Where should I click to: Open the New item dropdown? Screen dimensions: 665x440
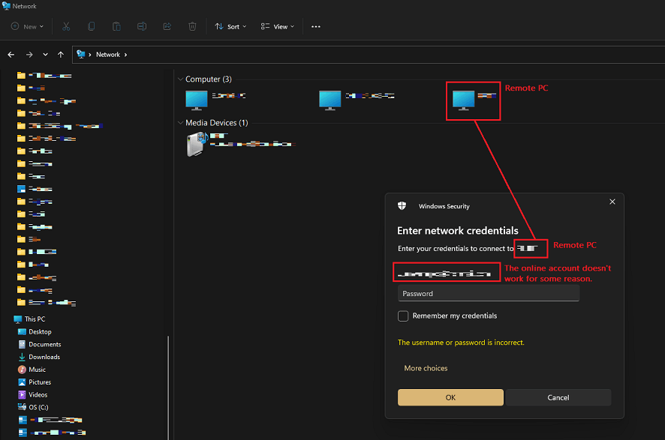coord(27,26)
